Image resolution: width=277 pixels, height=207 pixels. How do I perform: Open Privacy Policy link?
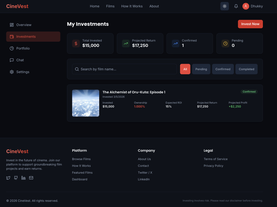[213, 166]
